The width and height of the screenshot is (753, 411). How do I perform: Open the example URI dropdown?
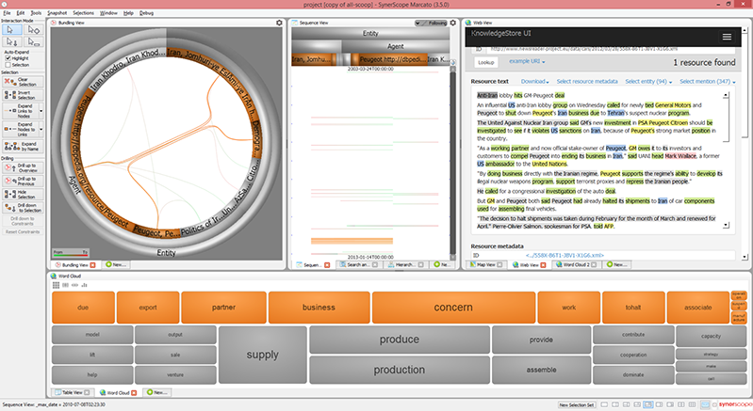pyautogui.click(x=527, y=61)
